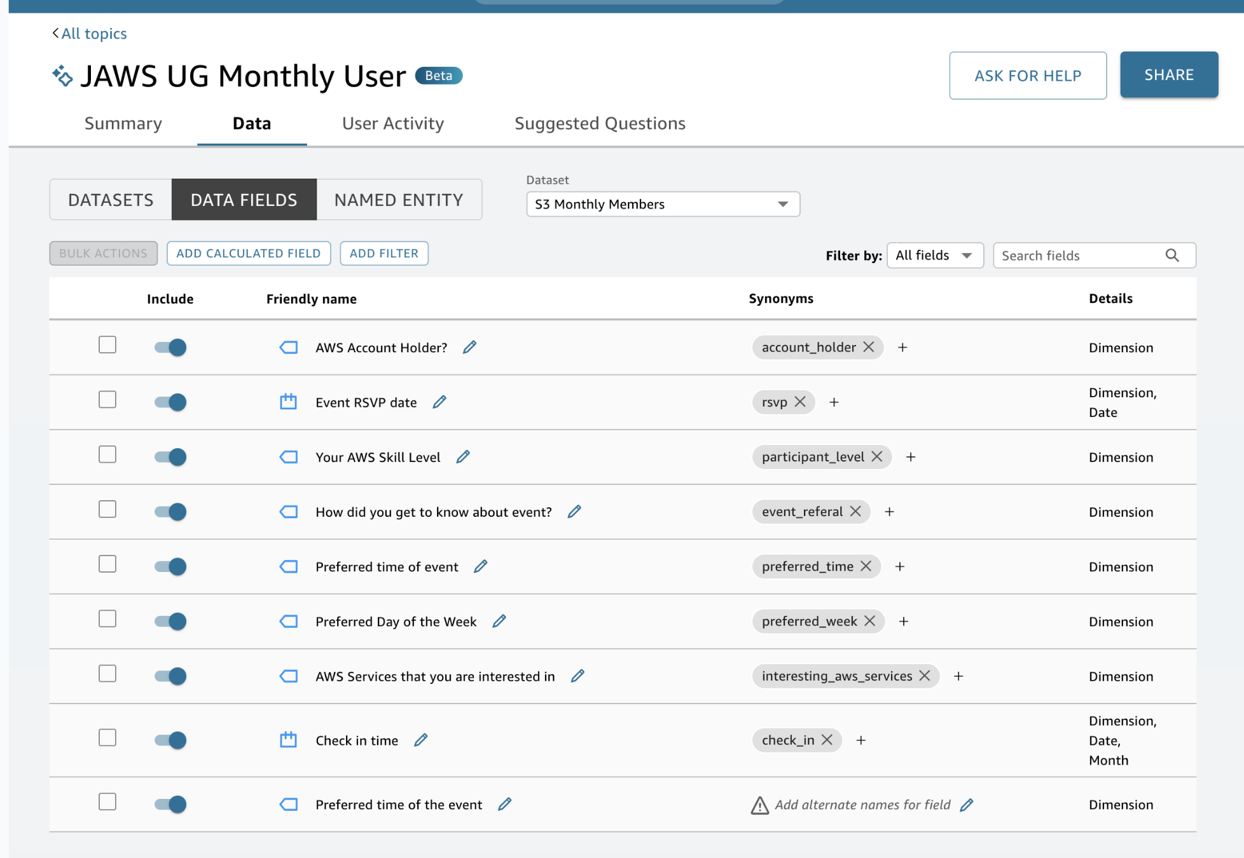The width and height of the screenshot is (1244, 858).
Task: Select checkbox for Check in time row
Action: pyautogui.click(x=107, y=737)
